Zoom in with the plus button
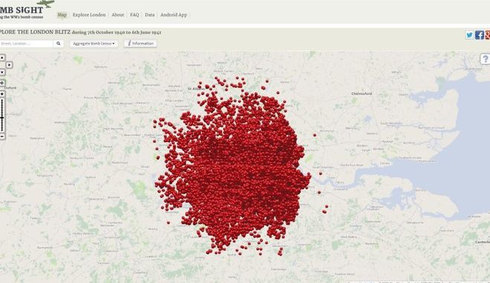Viewport: 490px width, 283px height. tap(2, 94)
